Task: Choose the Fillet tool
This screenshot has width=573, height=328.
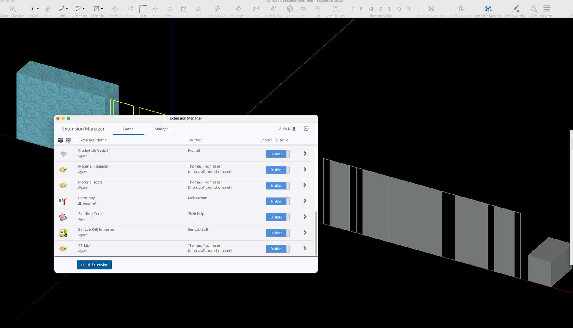Action: pyautogui.click(x=143, y=9)
